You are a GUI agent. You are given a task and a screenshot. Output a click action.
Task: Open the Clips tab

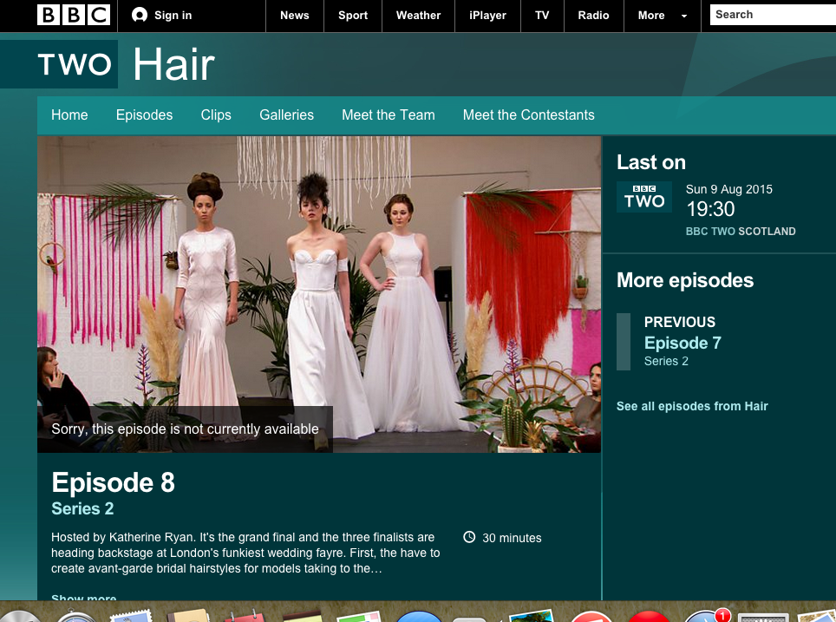[216, 115]
